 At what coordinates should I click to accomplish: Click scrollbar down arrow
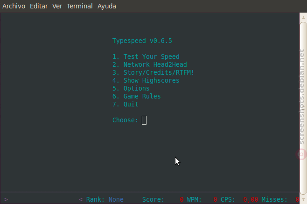(x=303, y=199)
